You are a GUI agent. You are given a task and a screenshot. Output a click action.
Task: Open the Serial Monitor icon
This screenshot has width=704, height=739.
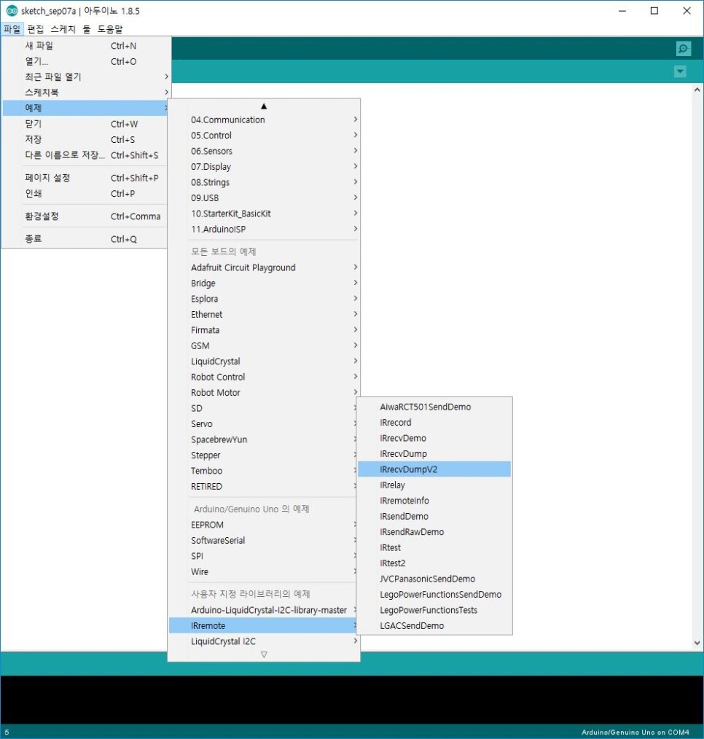684,49
